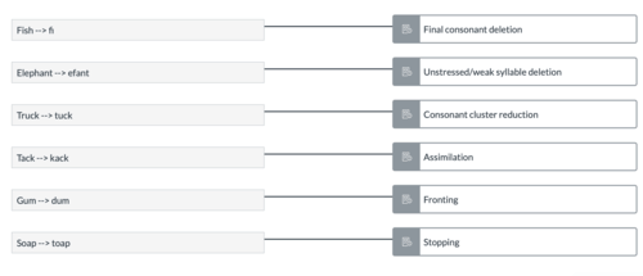
Task: Select the Fish --> fi term box
Action: [x=138, y=30]
